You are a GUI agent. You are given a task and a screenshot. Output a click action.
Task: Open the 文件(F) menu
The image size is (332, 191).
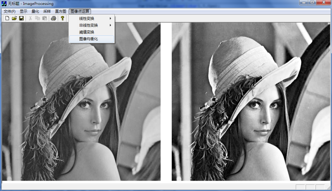click(9, 12)
